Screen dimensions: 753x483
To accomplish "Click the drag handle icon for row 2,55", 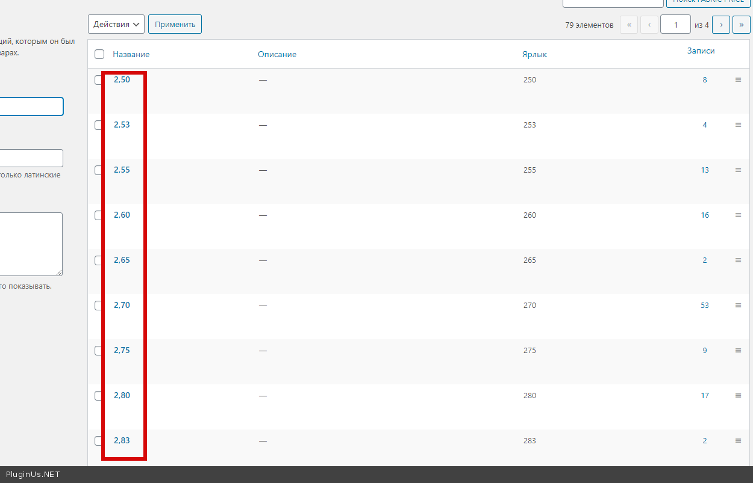I will tap(738, 170).
